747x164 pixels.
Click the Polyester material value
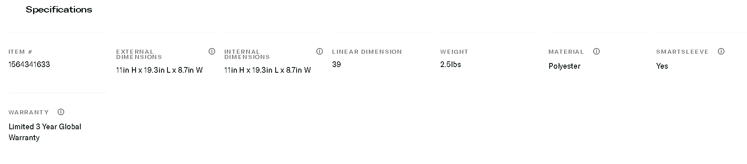point(564,66)
